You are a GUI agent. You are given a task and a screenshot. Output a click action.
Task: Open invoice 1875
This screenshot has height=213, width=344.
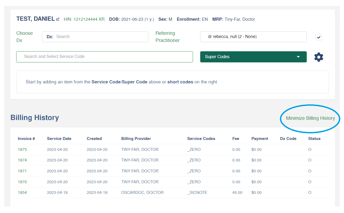coord(22,150)
